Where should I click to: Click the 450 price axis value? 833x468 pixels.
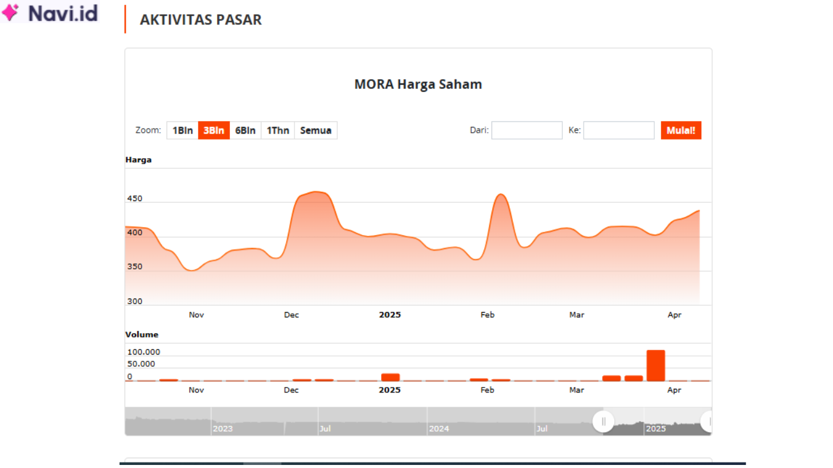point(135,199)
